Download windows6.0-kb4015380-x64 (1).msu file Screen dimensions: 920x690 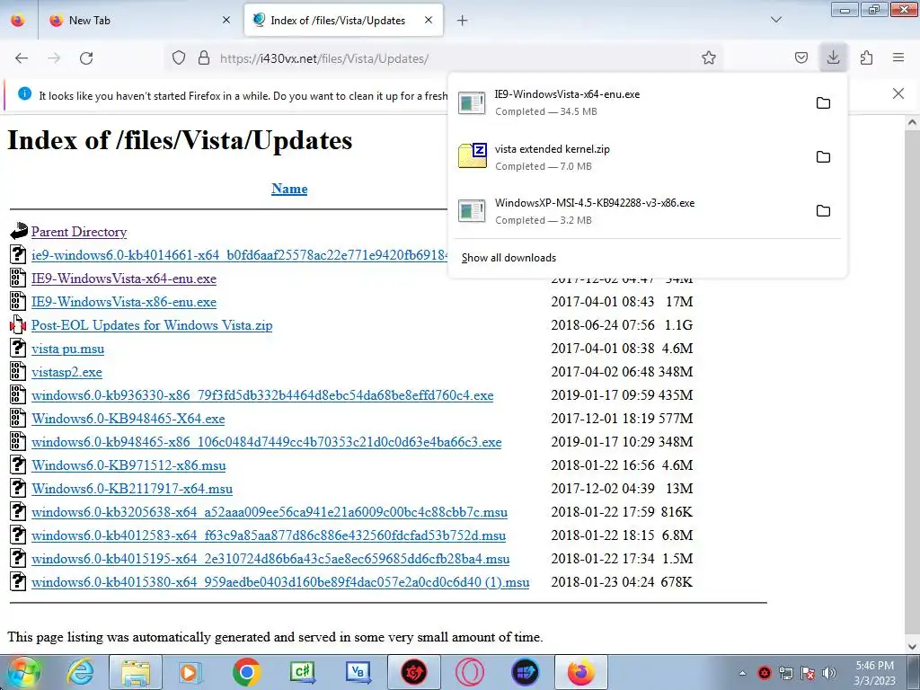click(280, 582)
